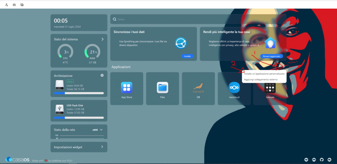The image size is (337, 164).
Task: Click the Applicazioni heading
Action: (x=121, y=67)
